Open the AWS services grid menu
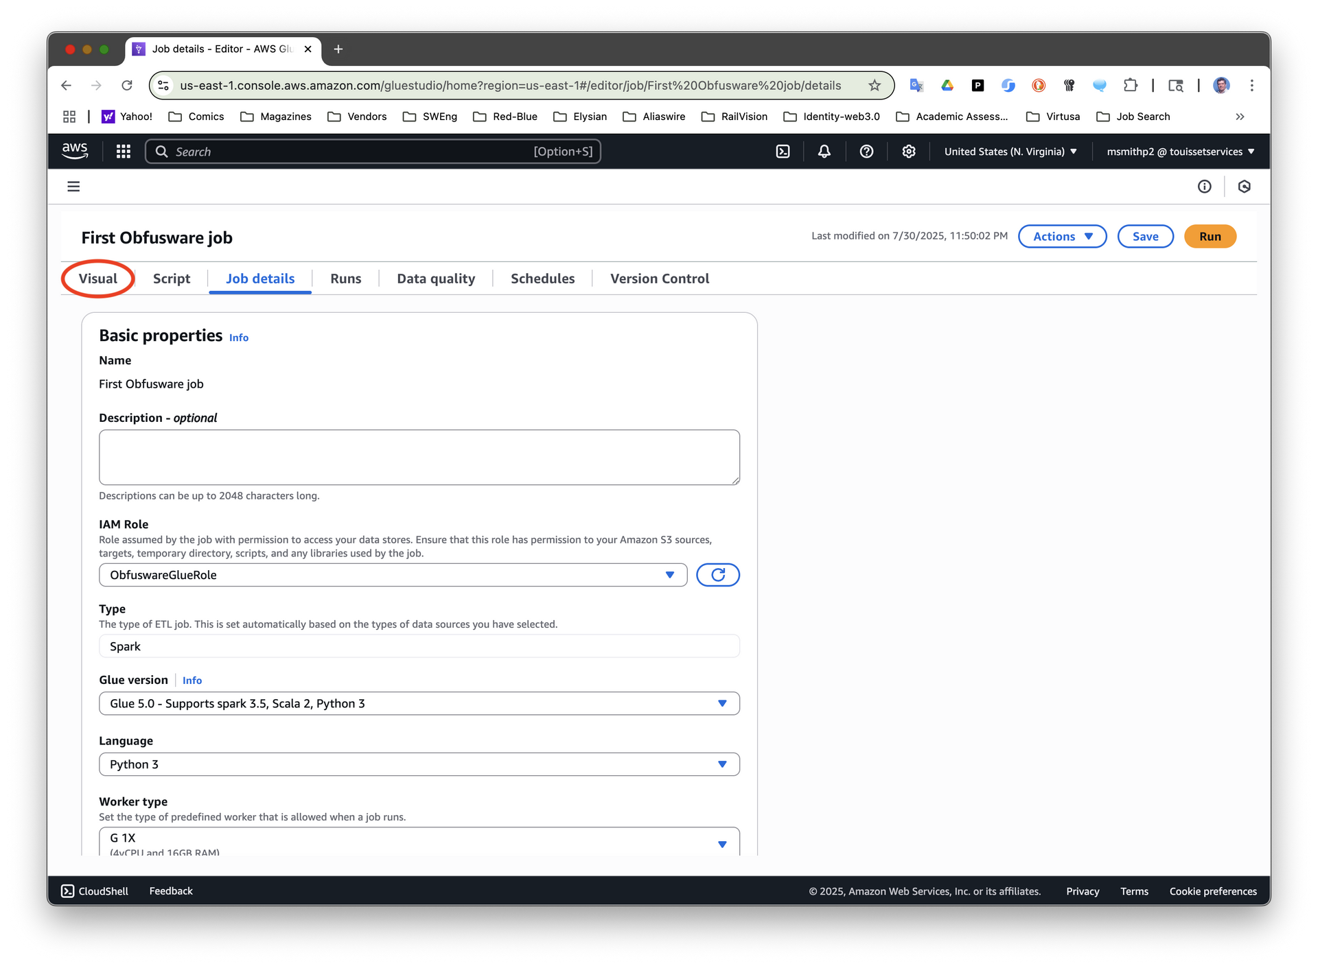Viewport: 1318px width, 968px height. coord(124,152)
